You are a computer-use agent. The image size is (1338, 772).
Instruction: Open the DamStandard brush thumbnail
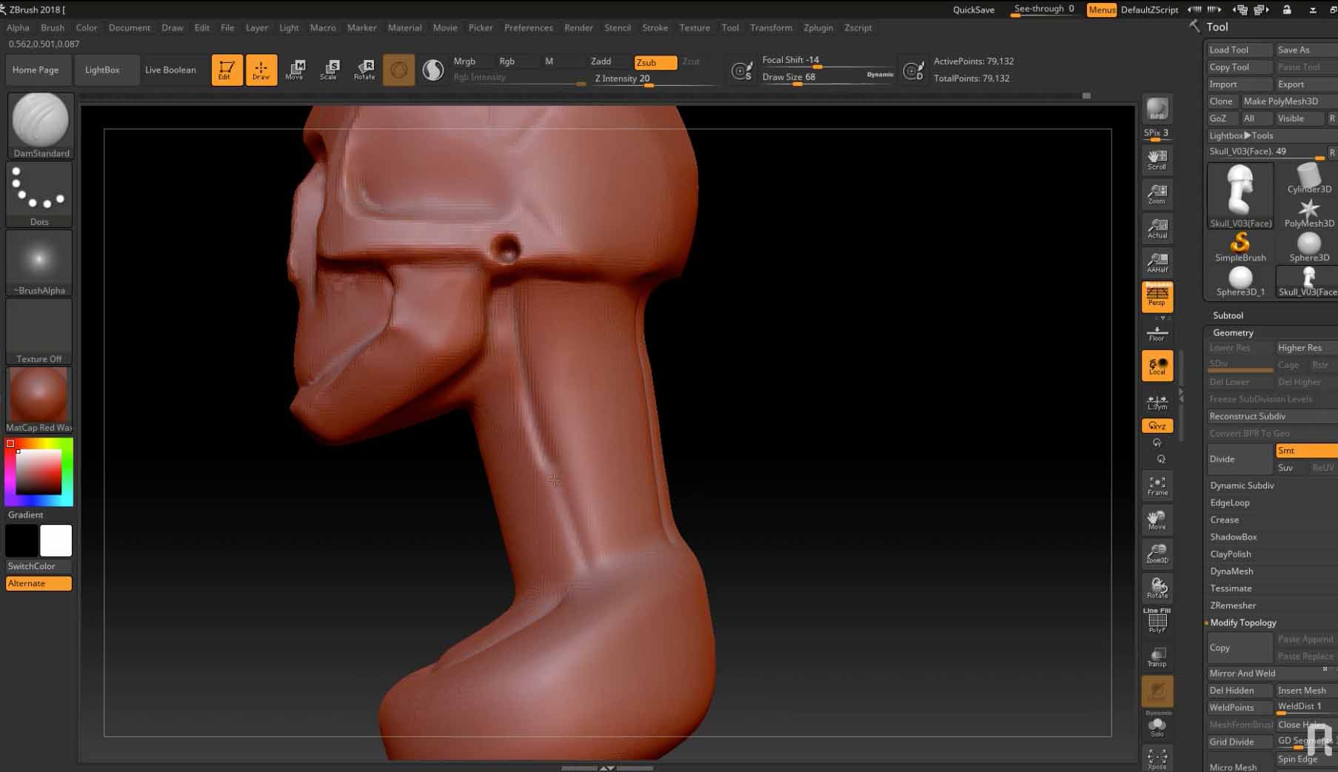pyautogui.click(x=41, y=124)
